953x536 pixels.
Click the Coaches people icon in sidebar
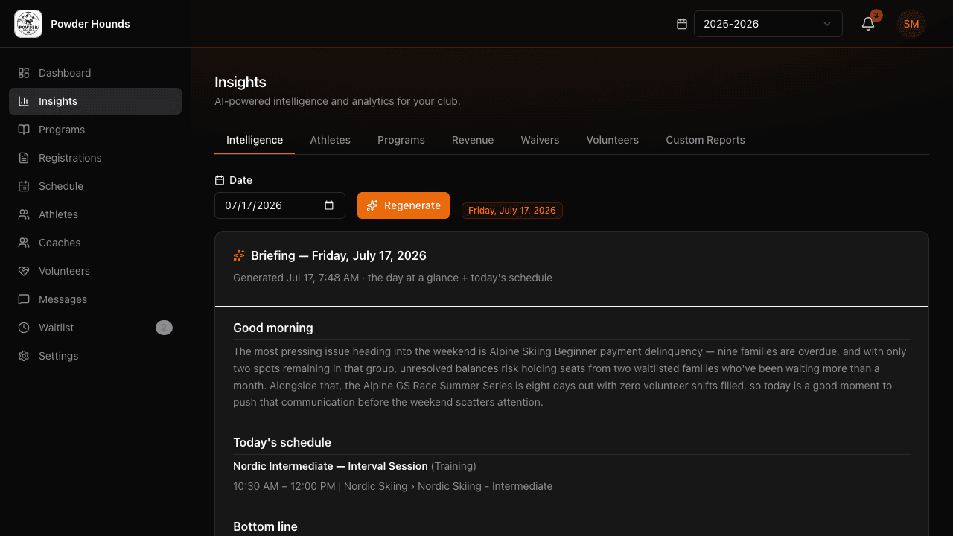pyautogui.click(x=24, y=243)
